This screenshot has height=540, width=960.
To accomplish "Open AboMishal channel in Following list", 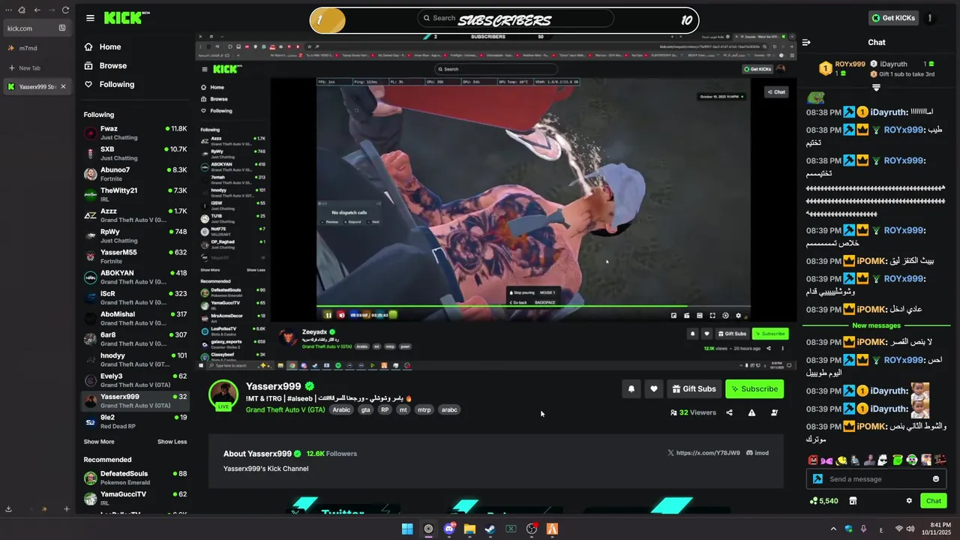I will pos(135,318).
